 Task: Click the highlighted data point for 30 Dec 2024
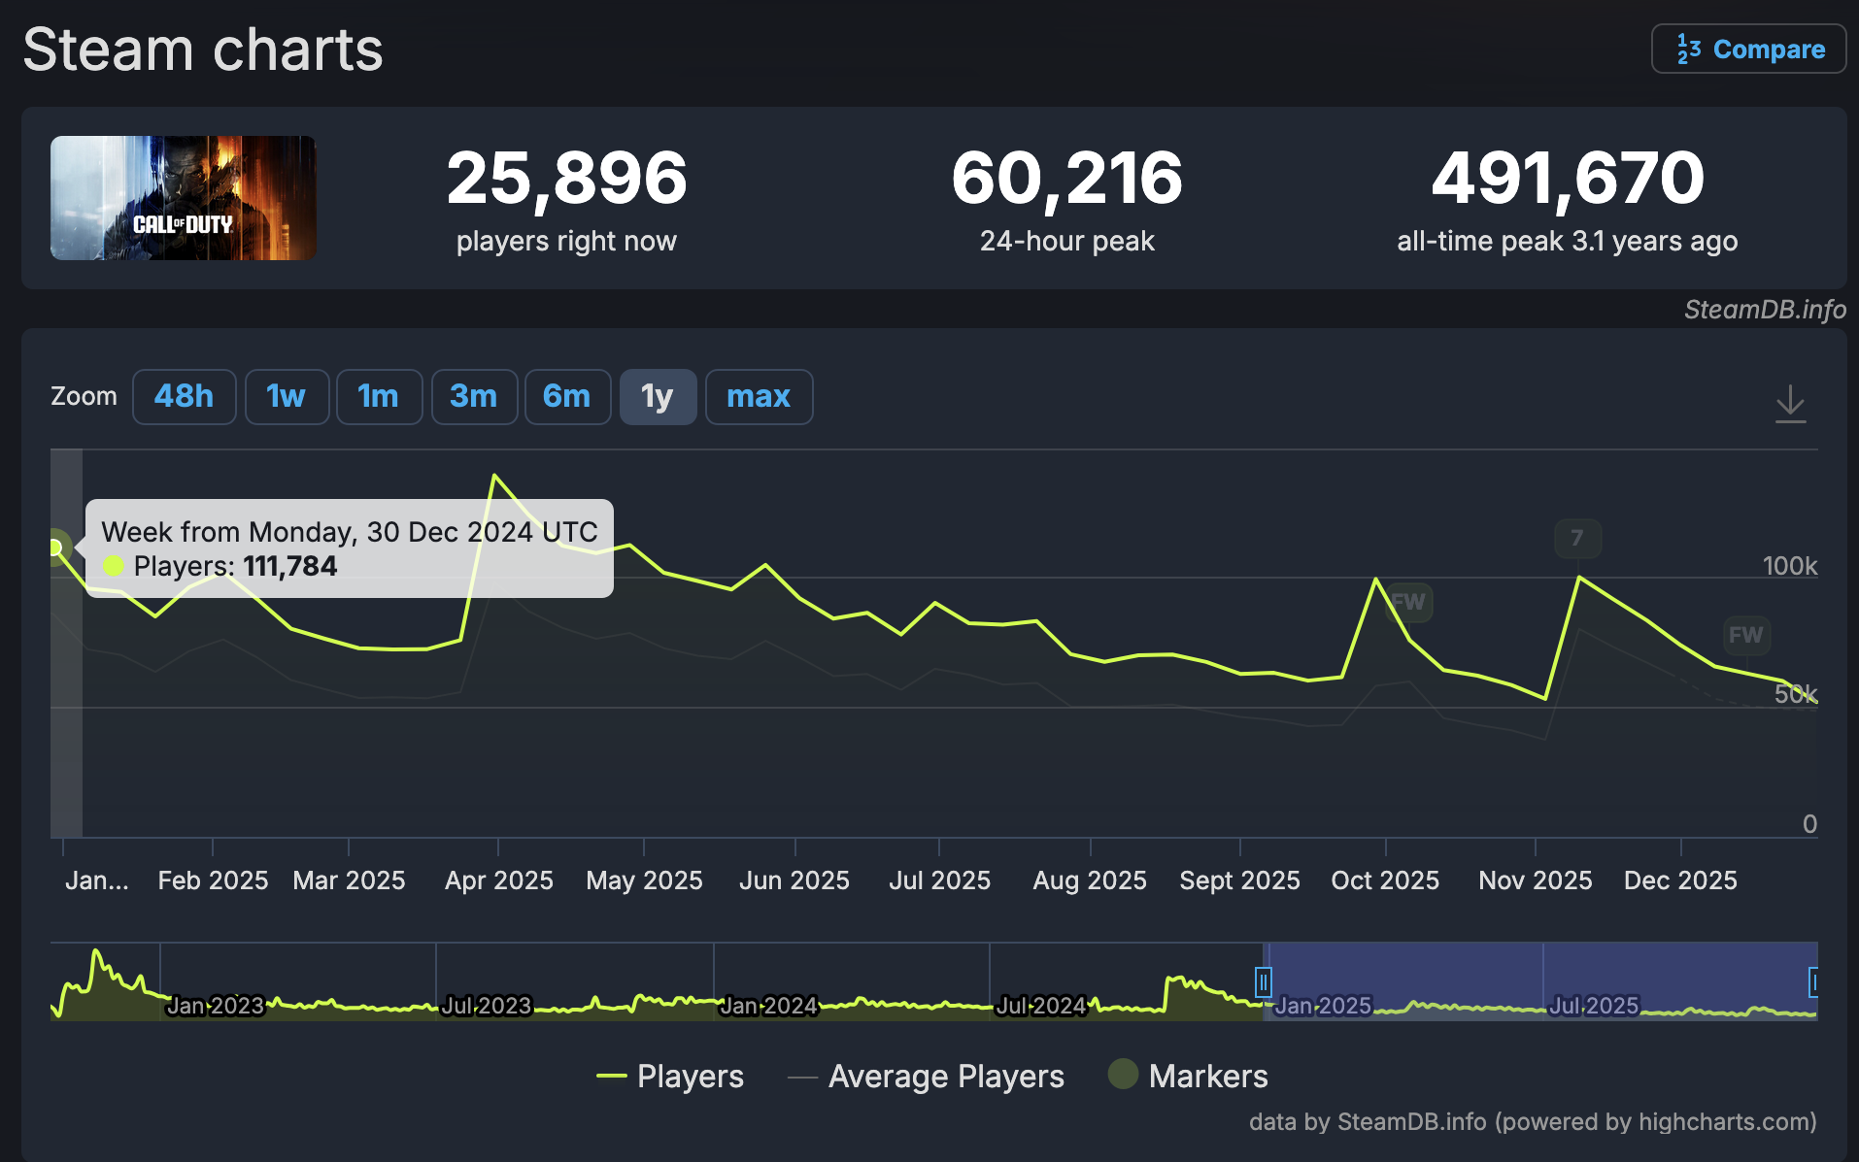[x=55, y=548]
